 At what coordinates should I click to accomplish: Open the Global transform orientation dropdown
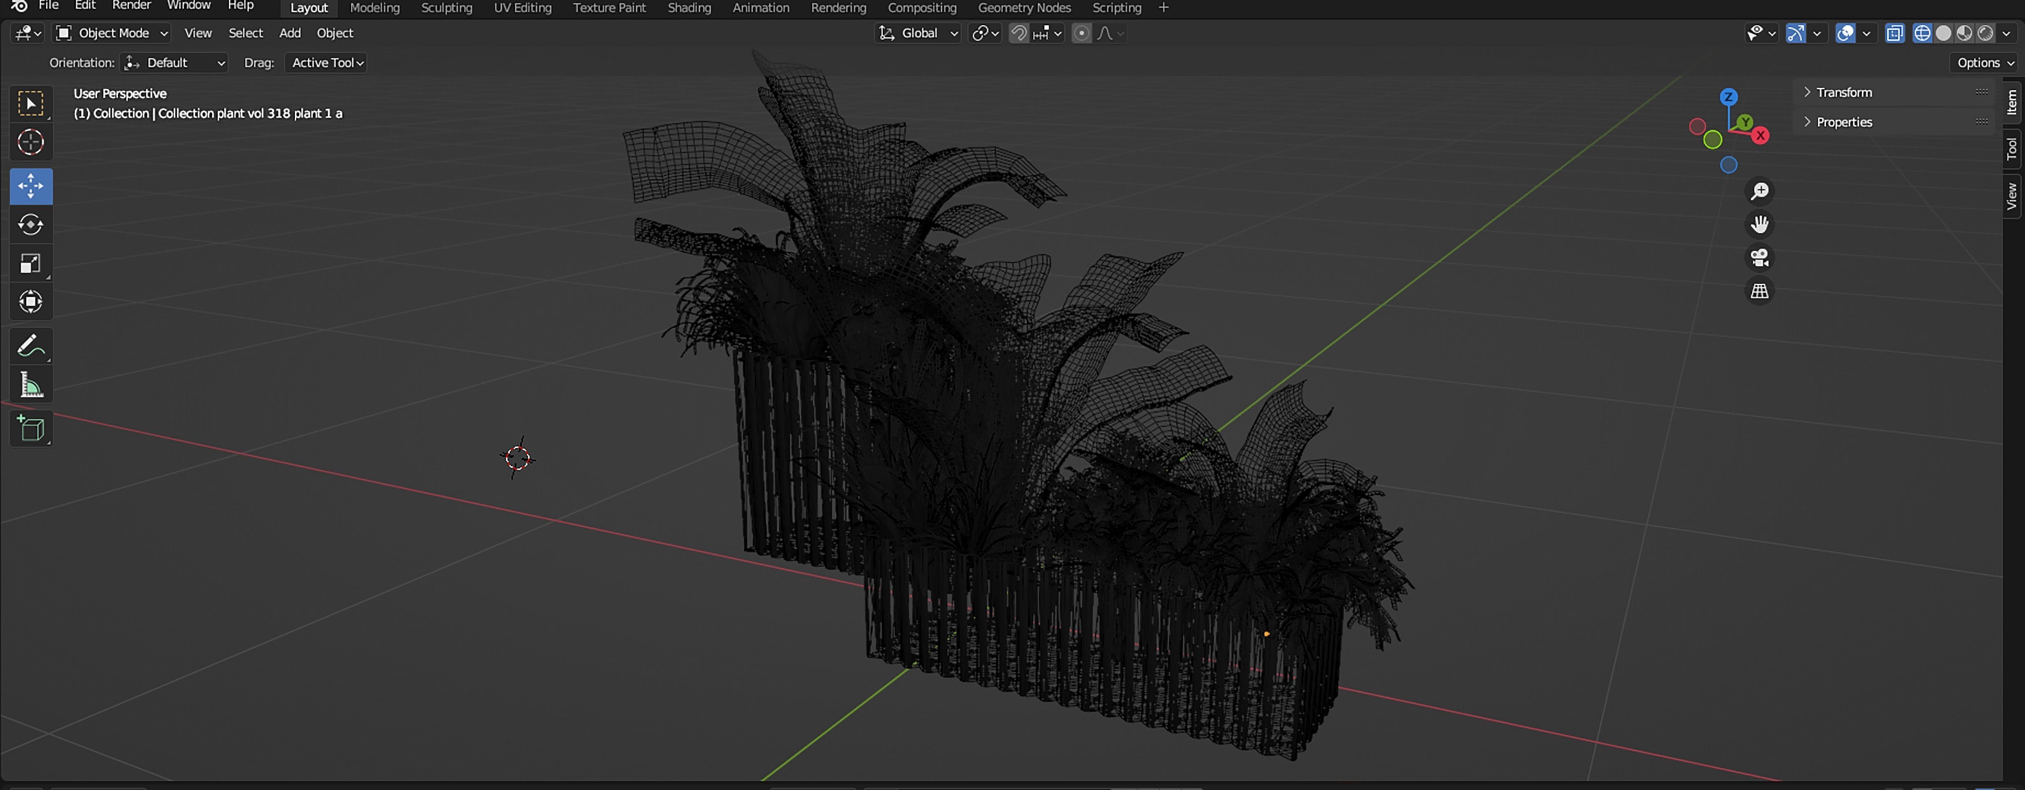coord(918,33)
